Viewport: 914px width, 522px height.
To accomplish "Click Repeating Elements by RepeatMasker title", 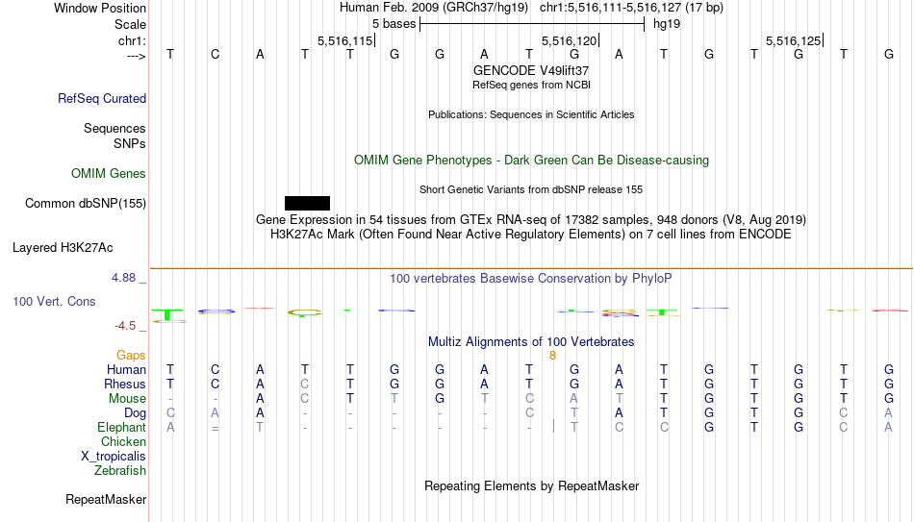I will click(x=531, y=485).
